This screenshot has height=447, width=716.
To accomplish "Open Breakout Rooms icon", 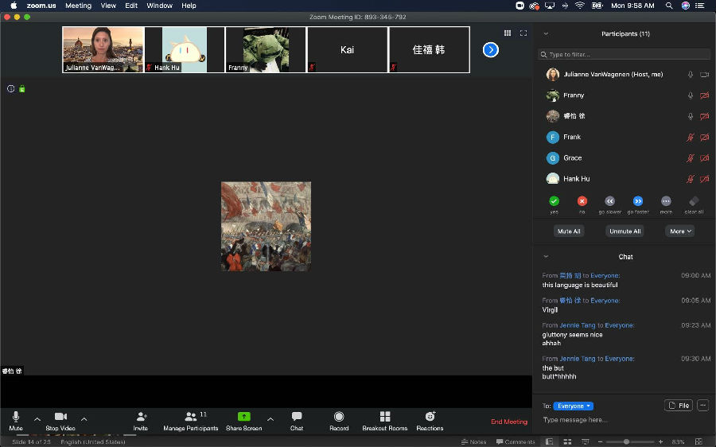I will [385, 417].
